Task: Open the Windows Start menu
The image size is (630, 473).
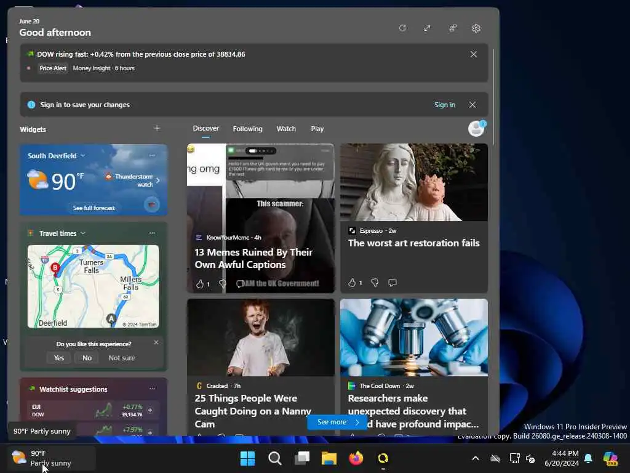Action: [247, 458]
